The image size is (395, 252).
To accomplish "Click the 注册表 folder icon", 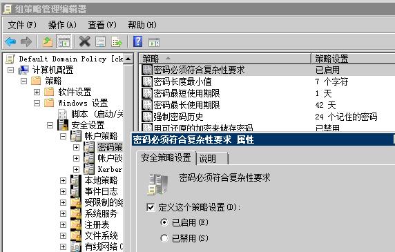I will 76,224.
